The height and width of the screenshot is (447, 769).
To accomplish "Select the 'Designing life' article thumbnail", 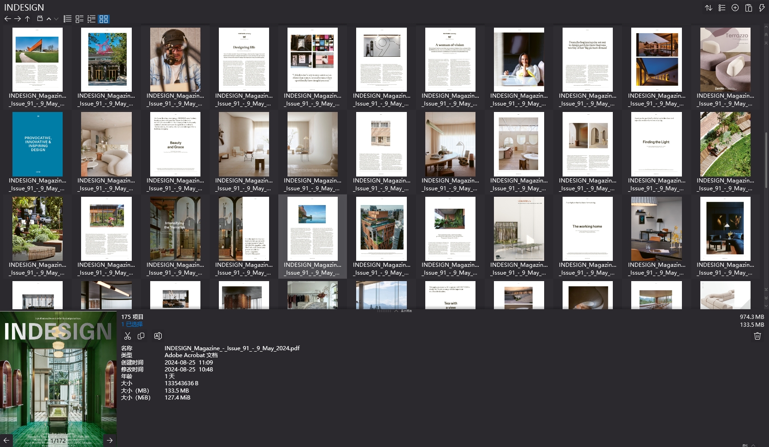I will coord(244,59).
